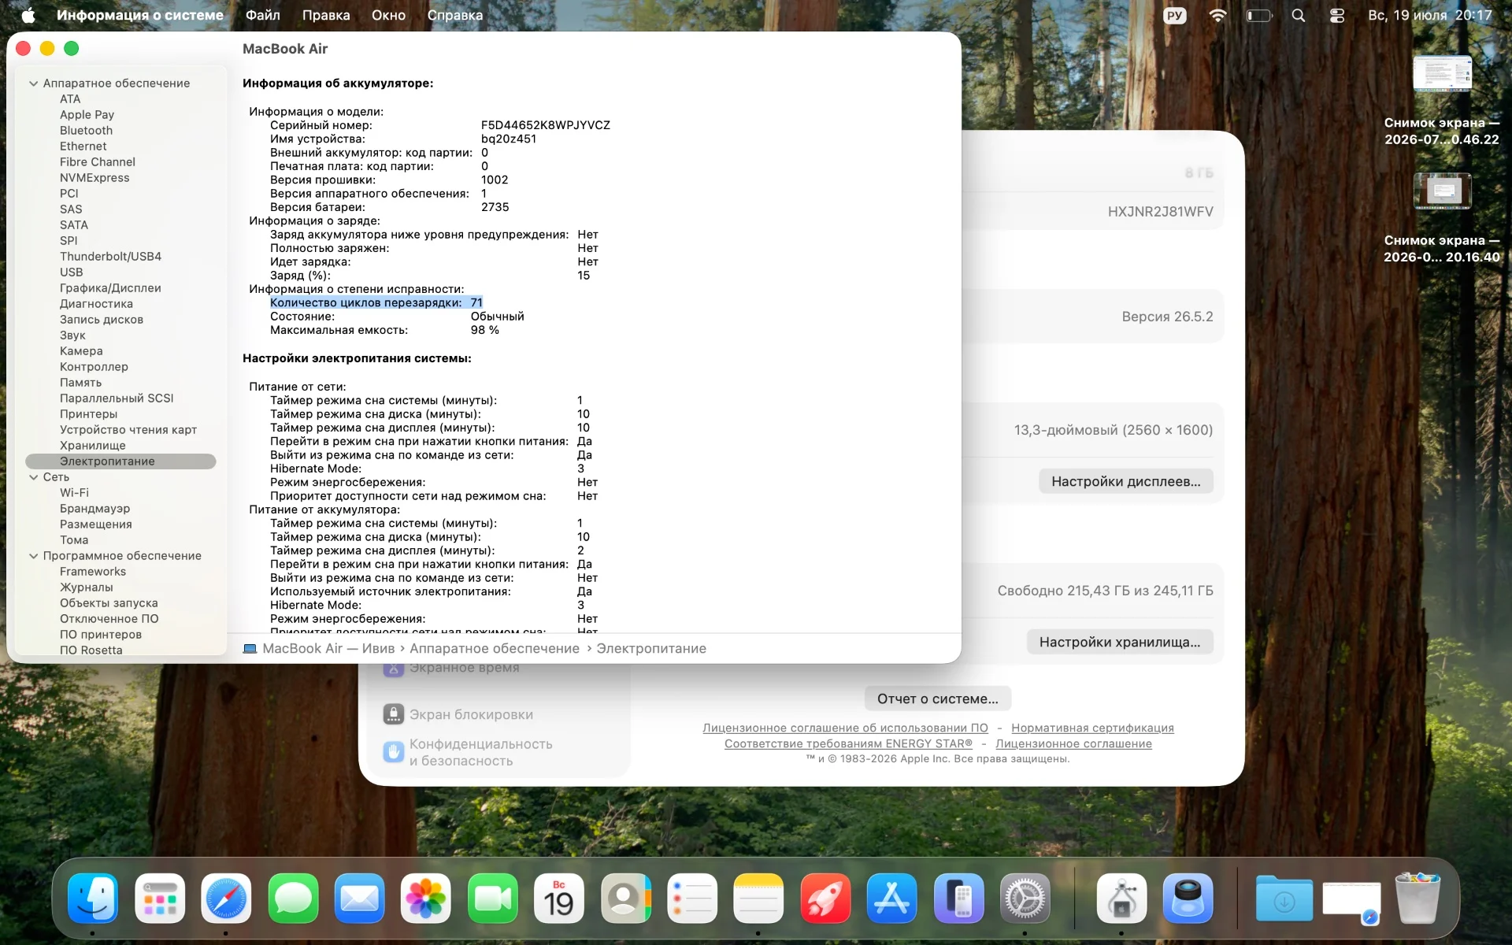
Task: Open Trash in the Dock
Action: click(x=1417, y=899)
